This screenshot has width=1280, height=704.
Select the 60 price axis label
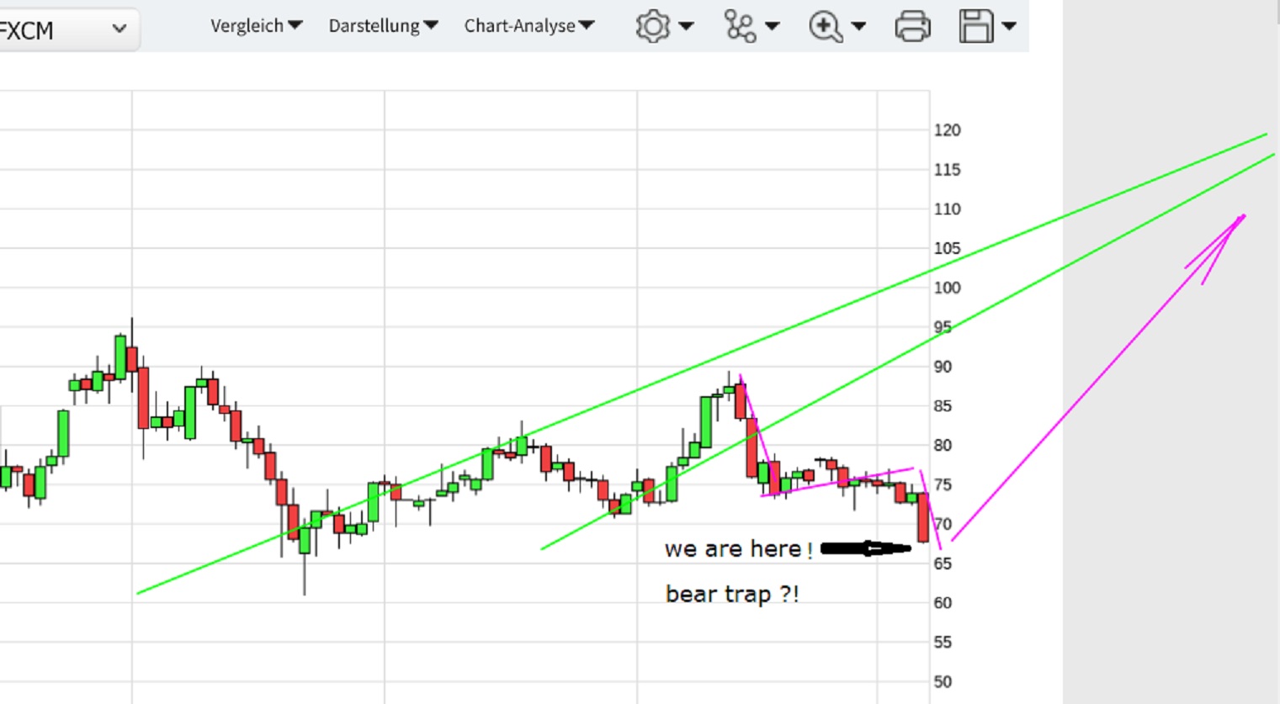pos(943,603)
